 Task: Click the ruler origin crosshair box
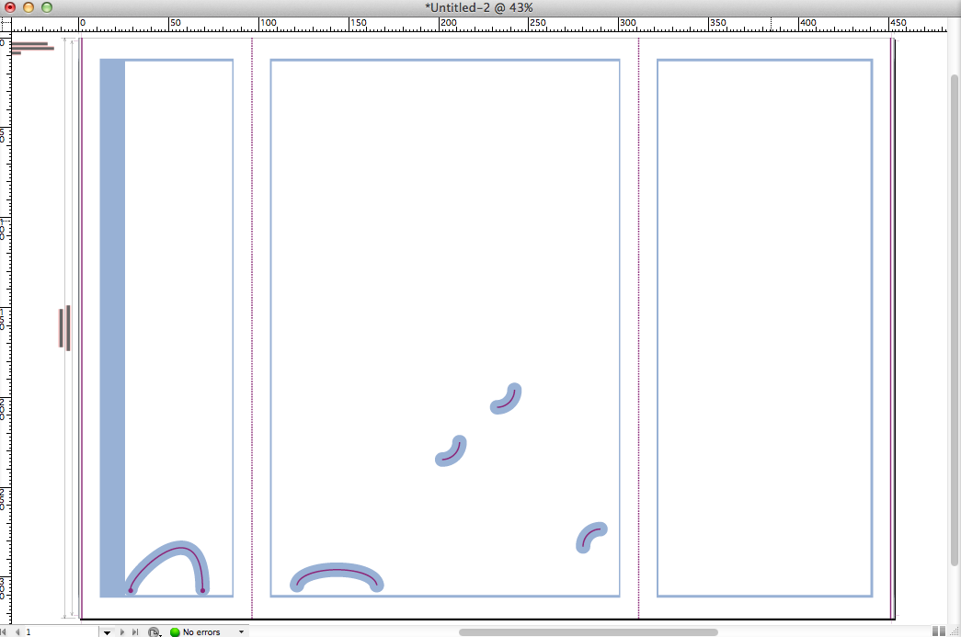click(5, 22)
